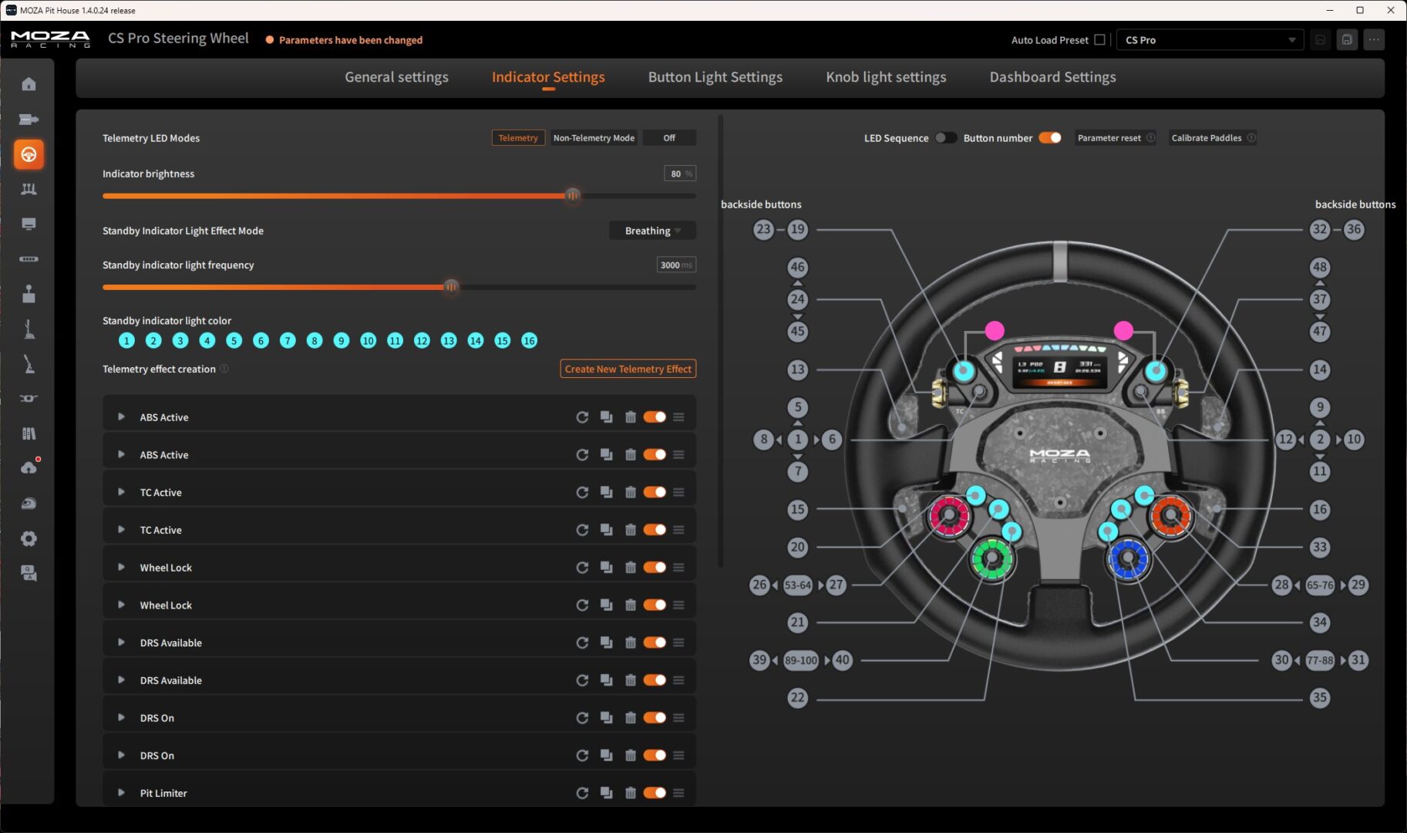Turn on the LED Sequence switch
Viewport: 1407px width, 833px height.
click(x=946, y=138)
